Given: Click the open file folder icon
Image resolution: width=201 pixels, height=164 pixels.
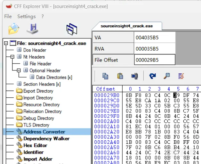Looking at the screenshot, I should [14, 29].
